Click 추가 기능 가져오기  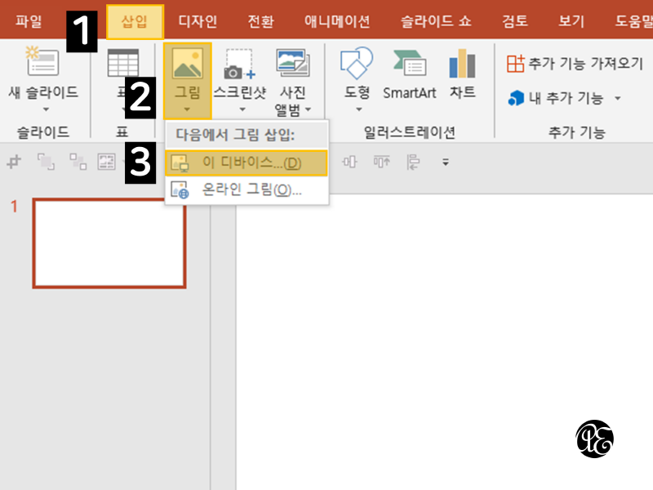coord(575,64)
